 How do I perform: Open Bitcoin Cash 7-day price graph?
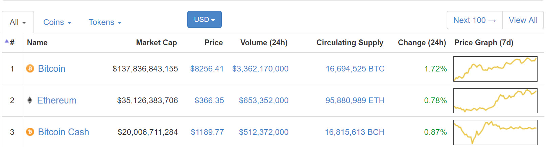495,132
